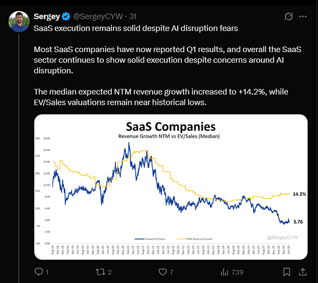This screenshot has height=283, width=318.
Task: Open post analytics via the bar chart icon
Action: [x=224, y=272]
